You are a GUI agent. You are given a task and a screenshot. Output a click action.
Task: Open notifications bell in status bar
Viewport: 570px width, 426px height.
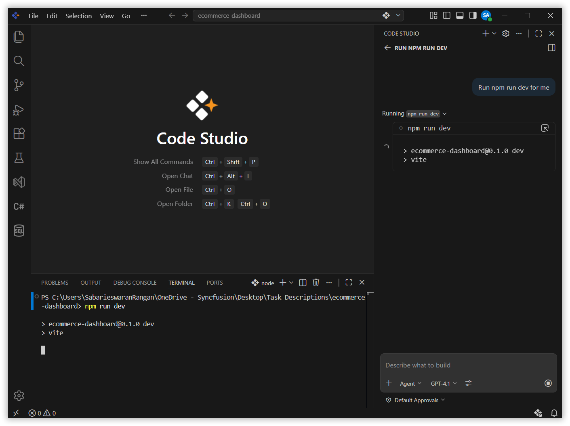click(x=554, y=413)
